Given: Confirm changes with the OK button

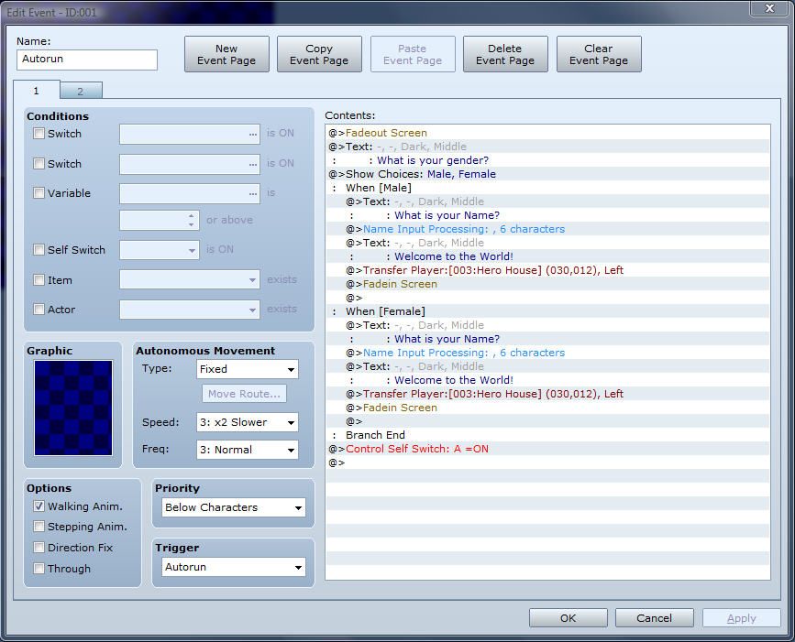Looking at the screenshot, I should 568,617.
